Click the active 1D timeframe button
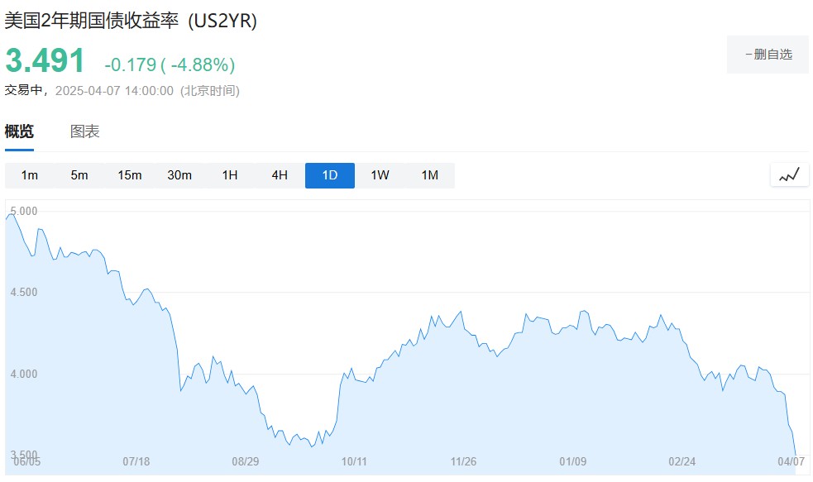This screenshot has width=813, height=482. pos(330,175)
